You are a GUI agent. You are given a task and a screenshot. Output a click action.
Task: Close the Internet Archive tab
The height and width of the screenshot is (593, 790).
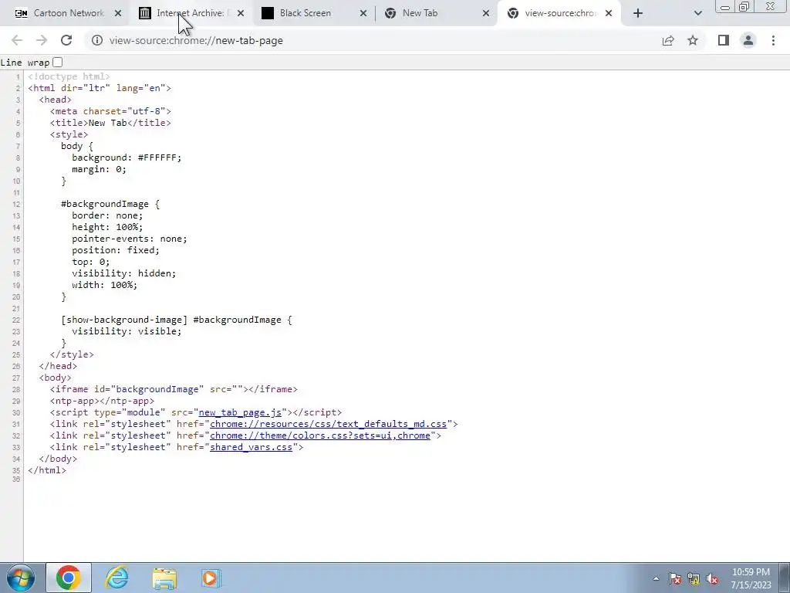coord(241,13)
